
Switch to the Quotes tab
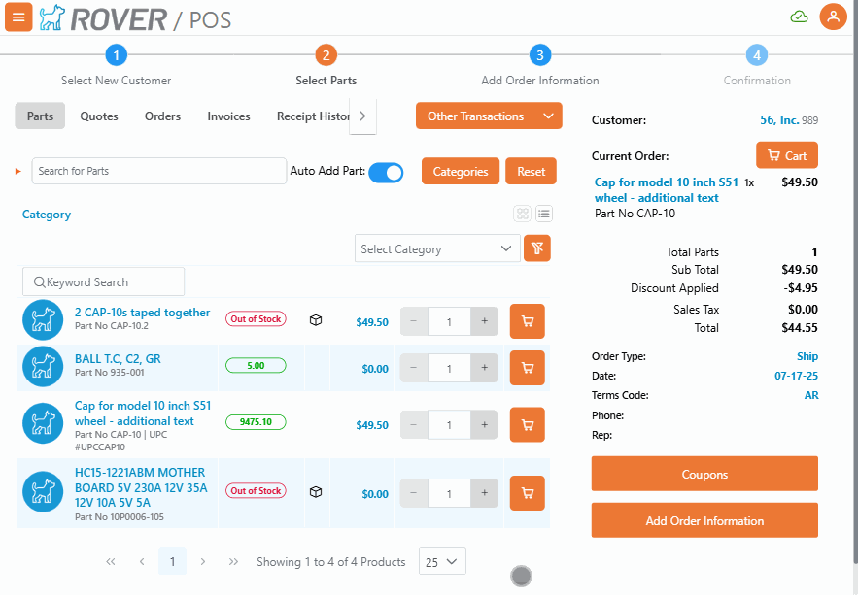click(99, 116)
